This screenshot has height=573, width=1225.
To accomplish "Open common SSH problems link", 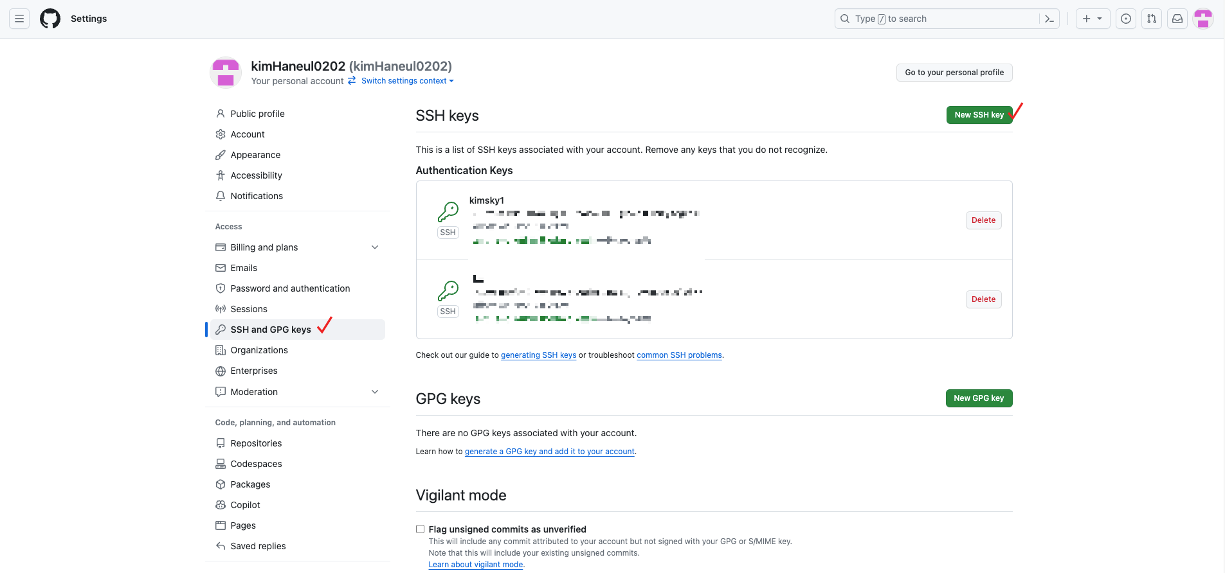I will point(679,355).
